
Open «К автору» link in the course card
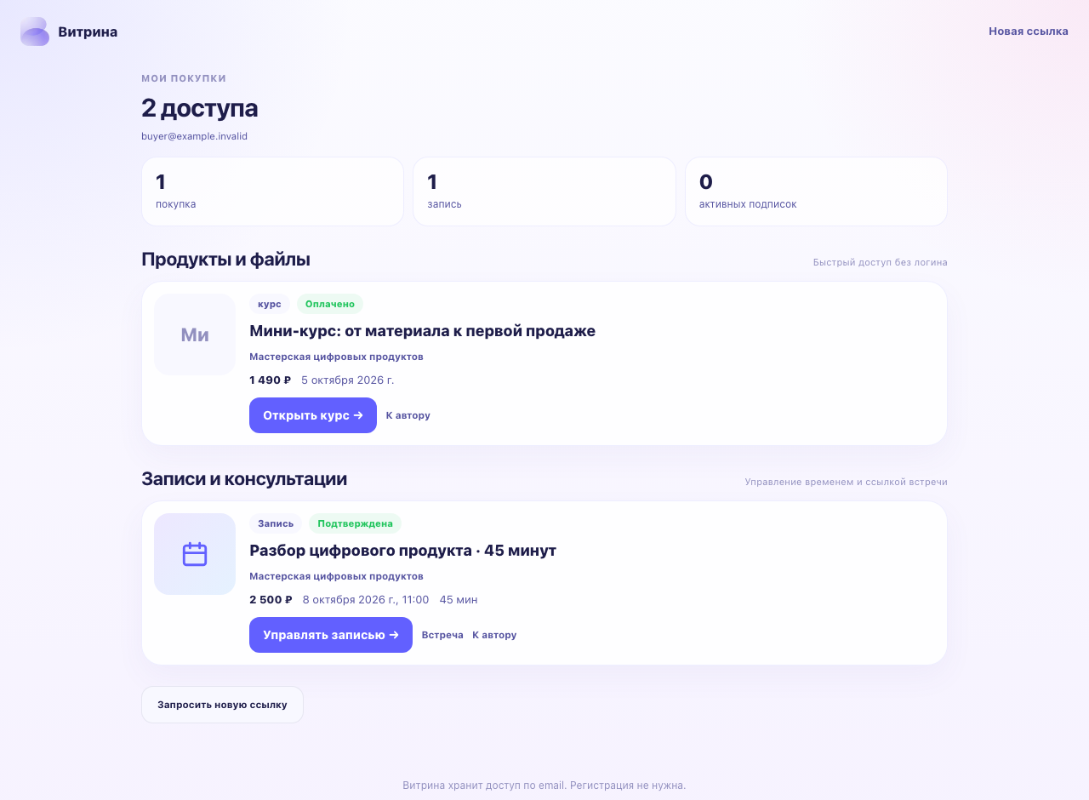pos(408,415)
